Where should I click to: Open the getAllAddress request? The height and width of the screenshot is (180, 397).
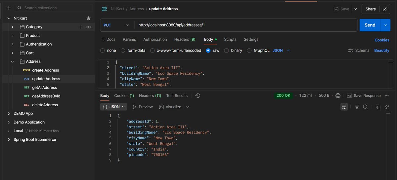coord(49,88)
